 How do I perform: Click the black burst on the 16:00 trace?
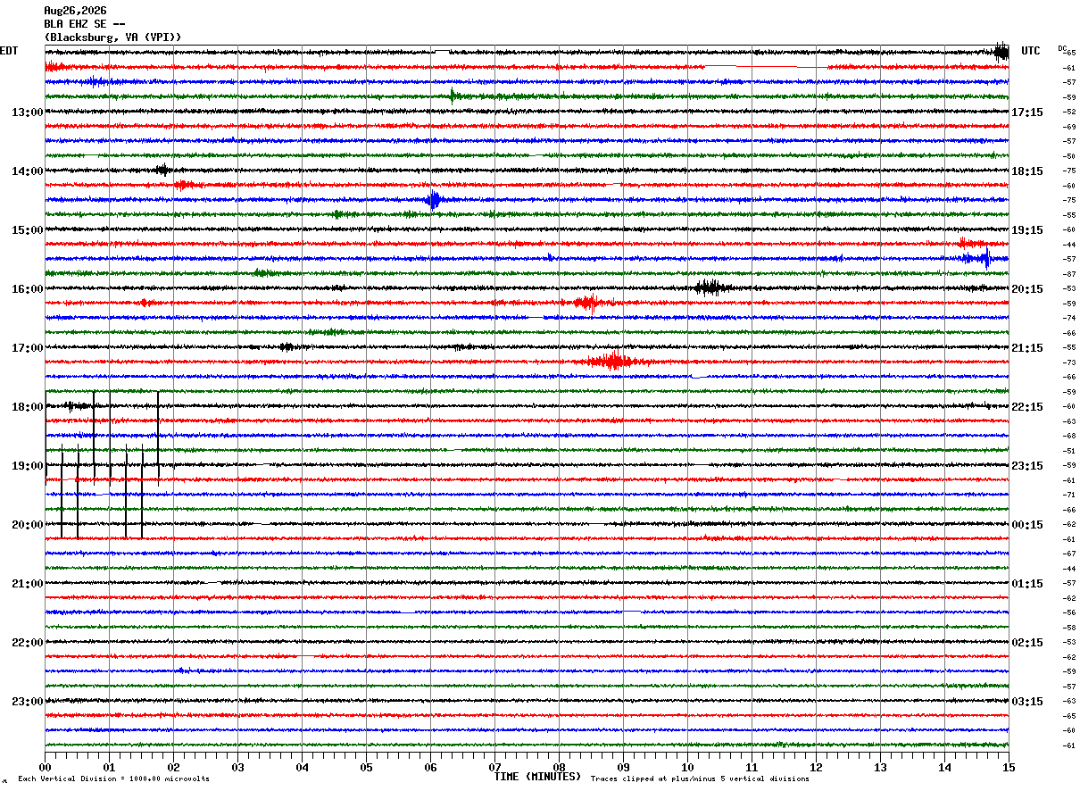711,287
